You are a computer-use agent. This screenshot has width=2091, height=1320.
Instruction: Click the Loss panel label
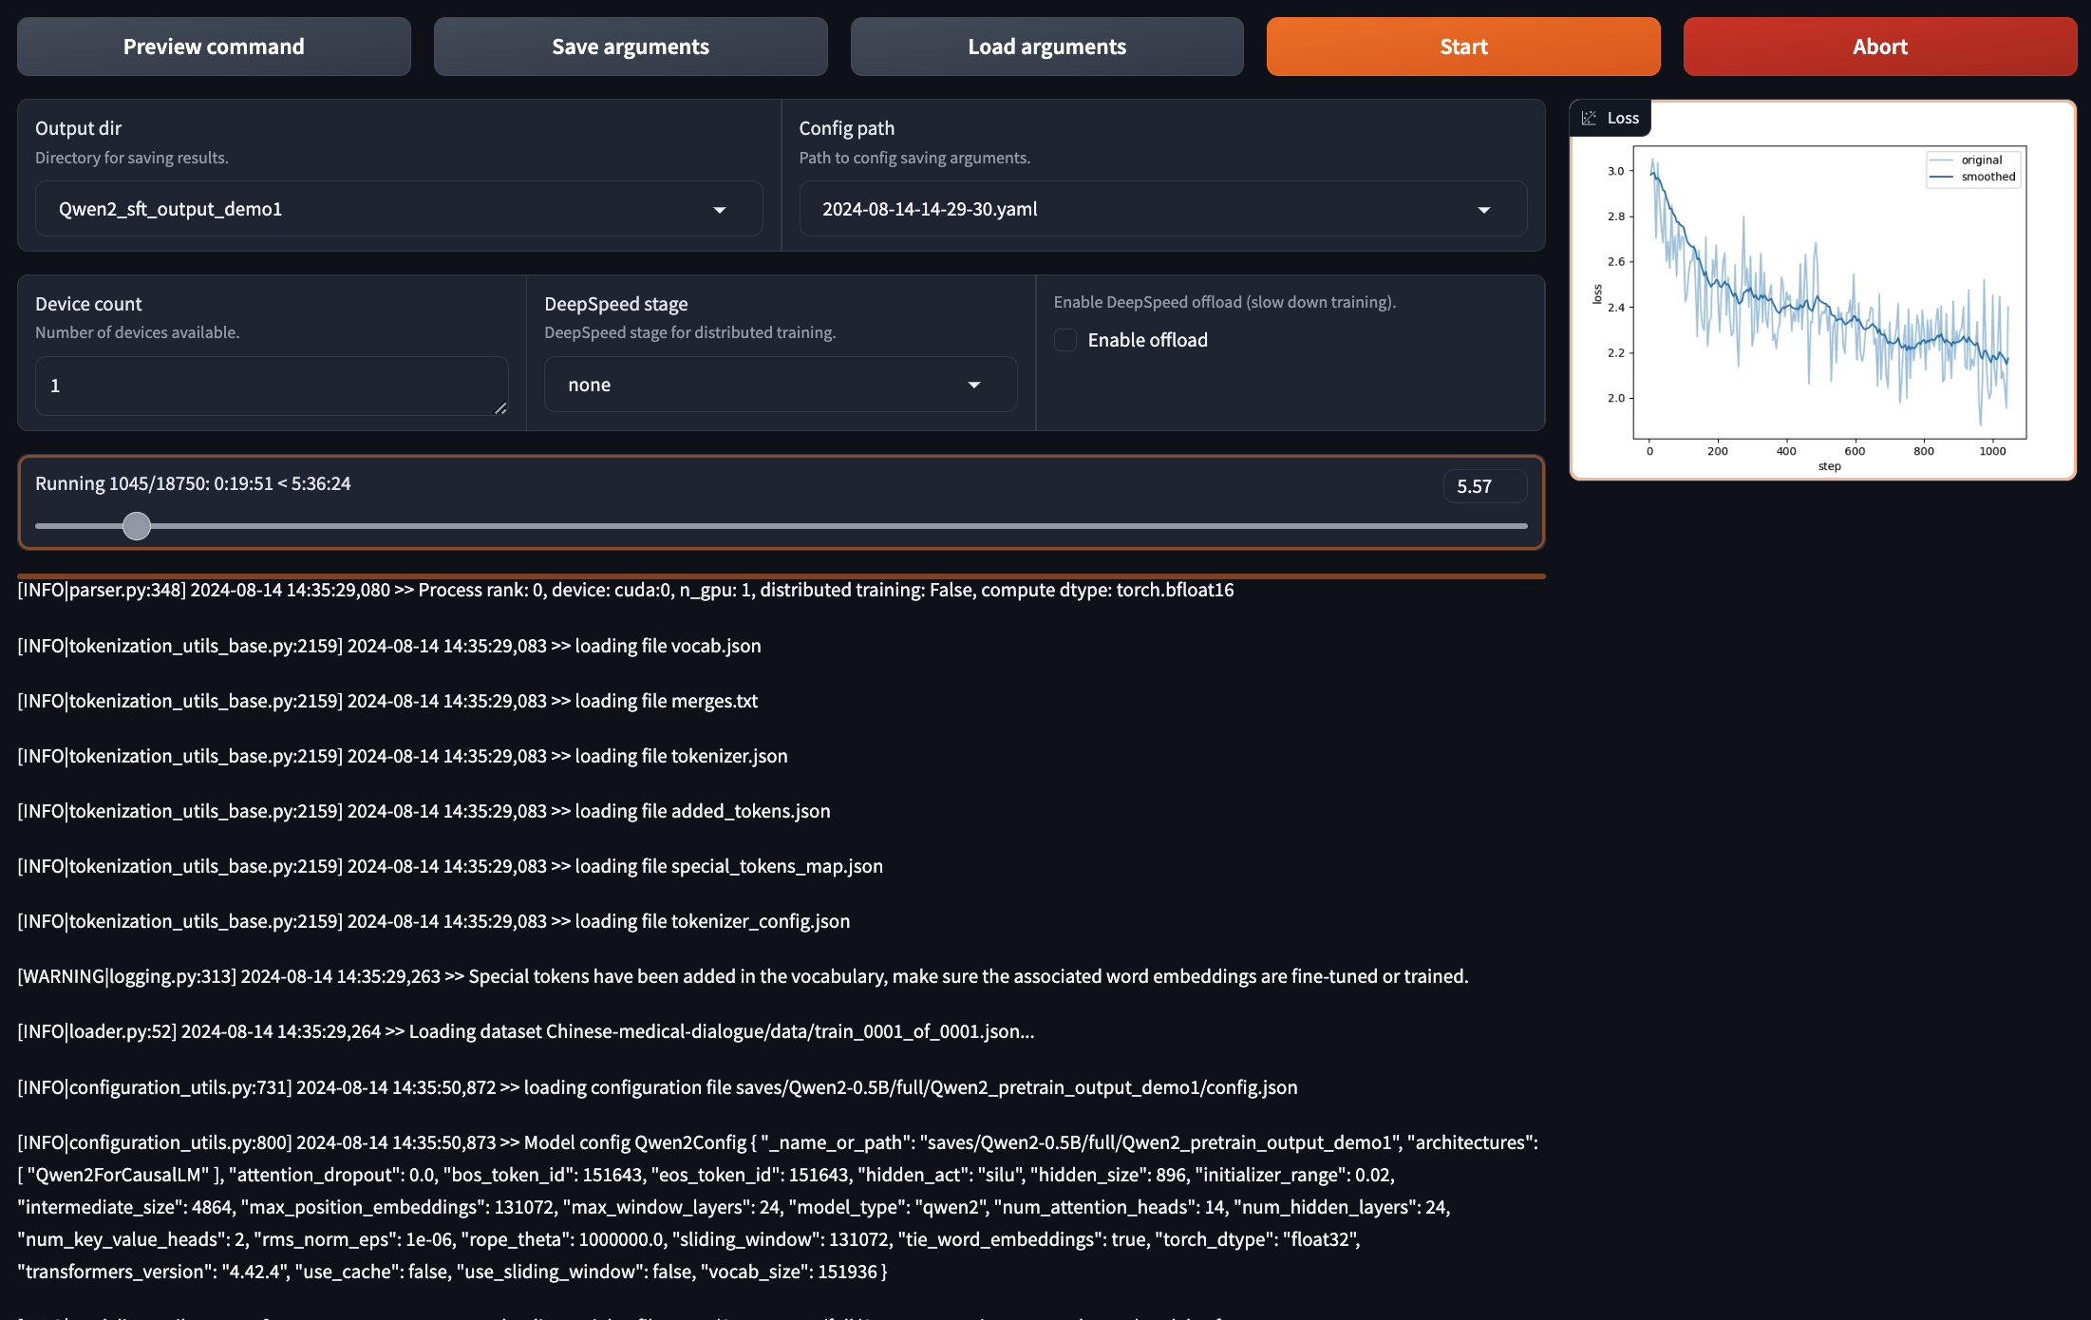(1623, 118)
